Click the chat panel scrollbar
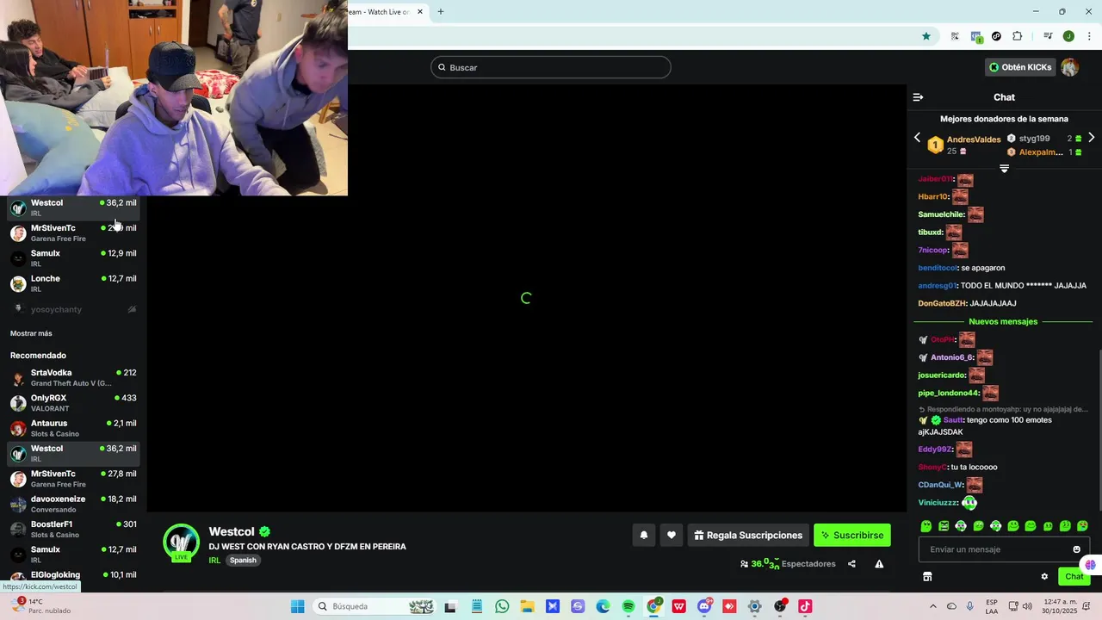 pos(1099,431)
